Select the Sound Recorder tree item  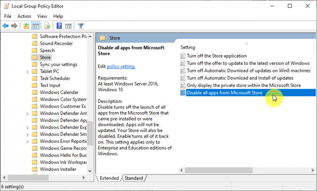[x=56, y=44]
